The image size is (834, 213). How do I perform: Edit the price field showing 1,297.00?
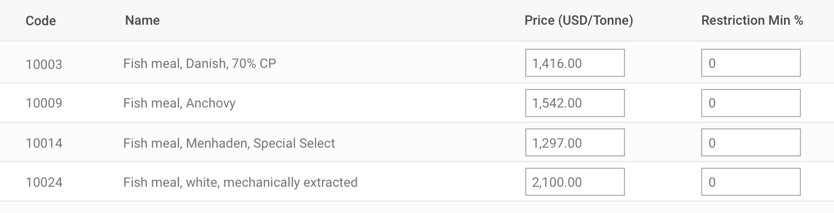pyautogui.click(x=575, y=143)
